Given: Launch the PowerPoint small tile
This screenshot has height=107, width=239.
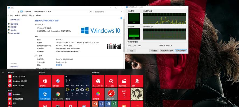Looking at the screenshot, I should 95,104.
